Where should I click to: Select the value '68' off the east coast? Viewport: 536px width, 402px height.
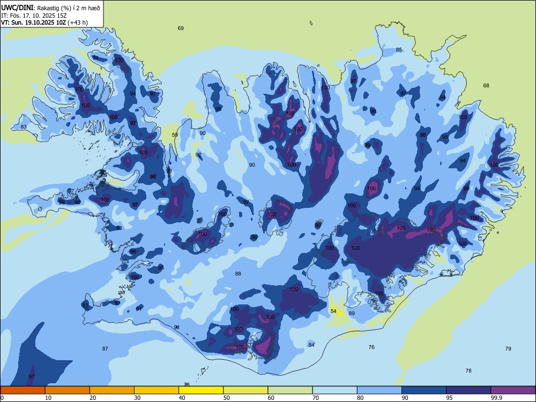click(x=486, y=85)
